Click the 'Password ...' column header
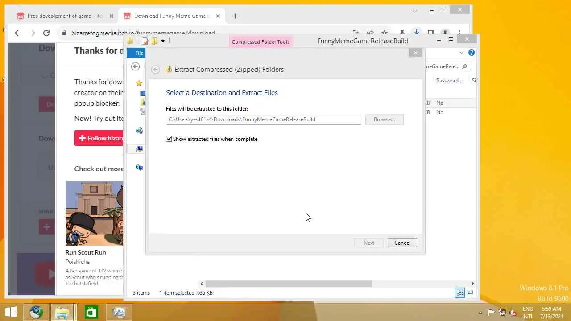Image resolution: width=571 pixels, height=321 pixels. [450, 81]
